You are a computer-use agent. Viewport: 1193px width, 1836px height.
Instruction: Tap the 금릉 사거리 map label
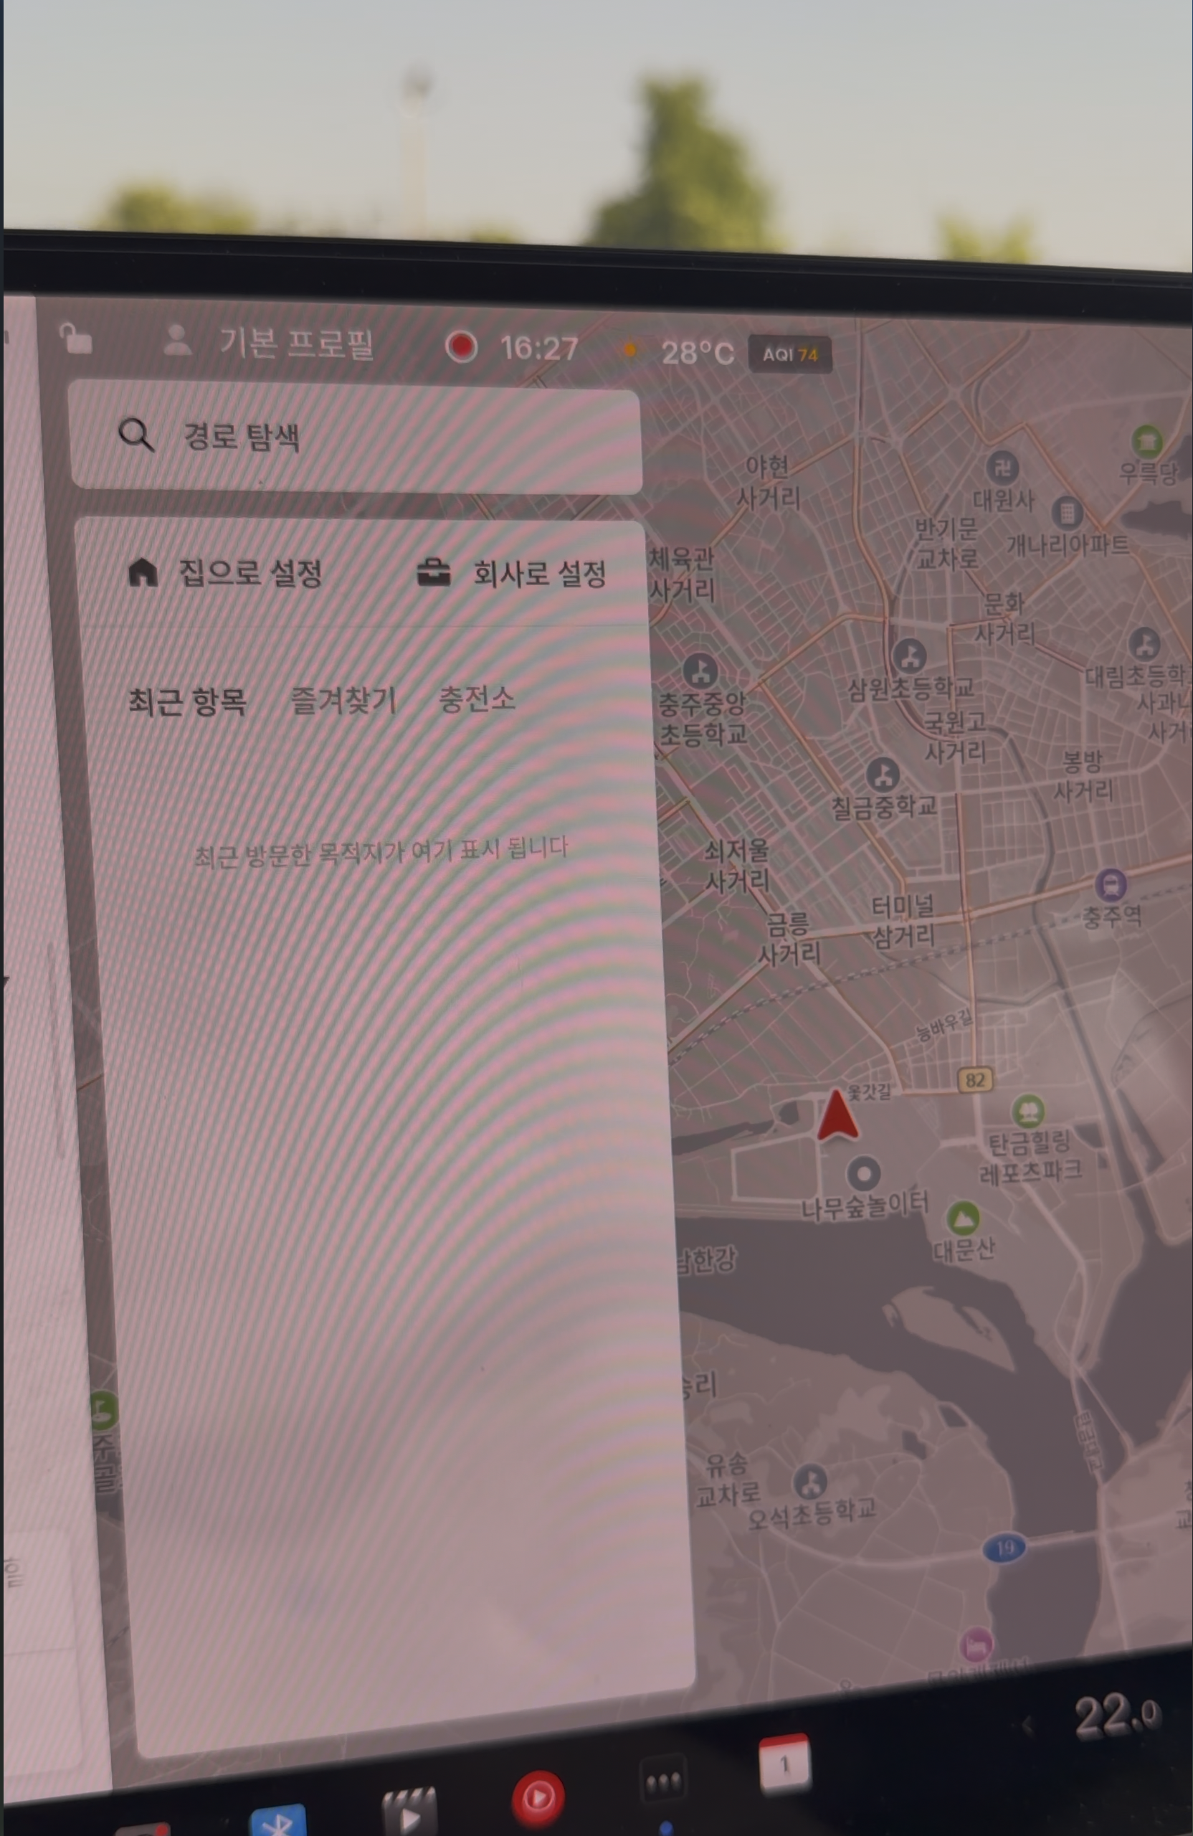789,939
